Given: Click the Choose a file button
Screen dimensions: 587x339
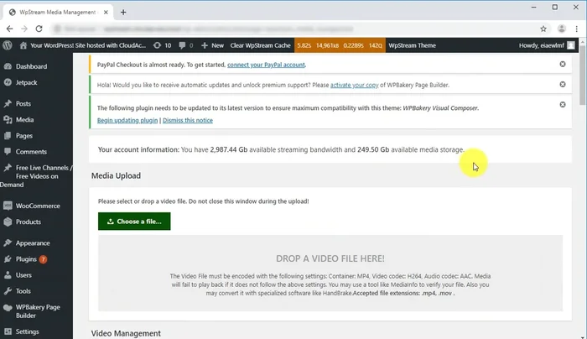Looking at the screenshot, I should click(134, 222).
